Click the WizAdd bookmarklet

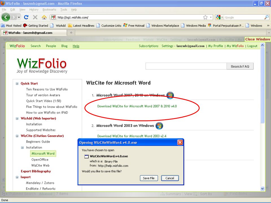tap(58, 26)
